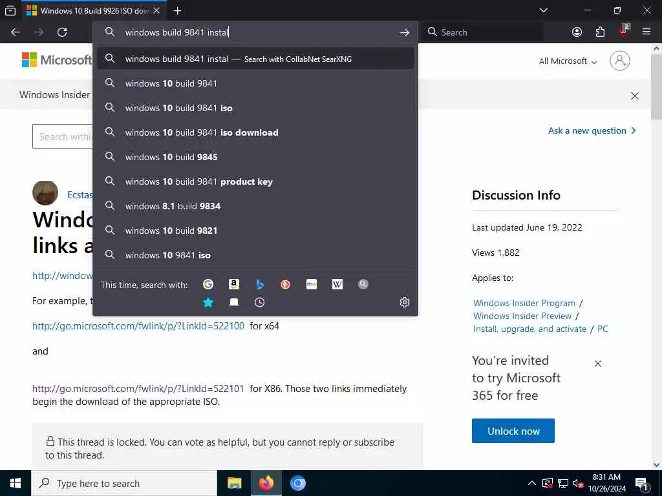Open Install, upgrade, and activate link
This screenshot has width=662, height=496.
530,329
